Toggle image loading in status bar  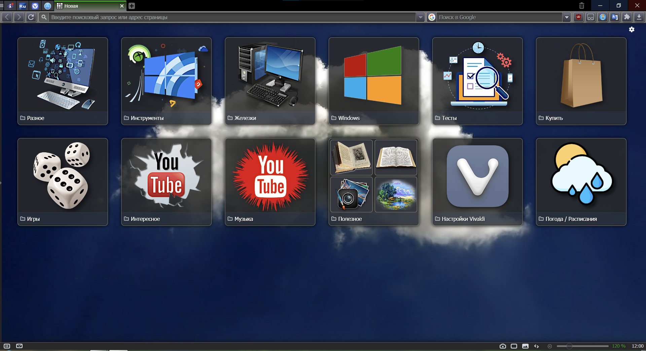tap(525, 346)
